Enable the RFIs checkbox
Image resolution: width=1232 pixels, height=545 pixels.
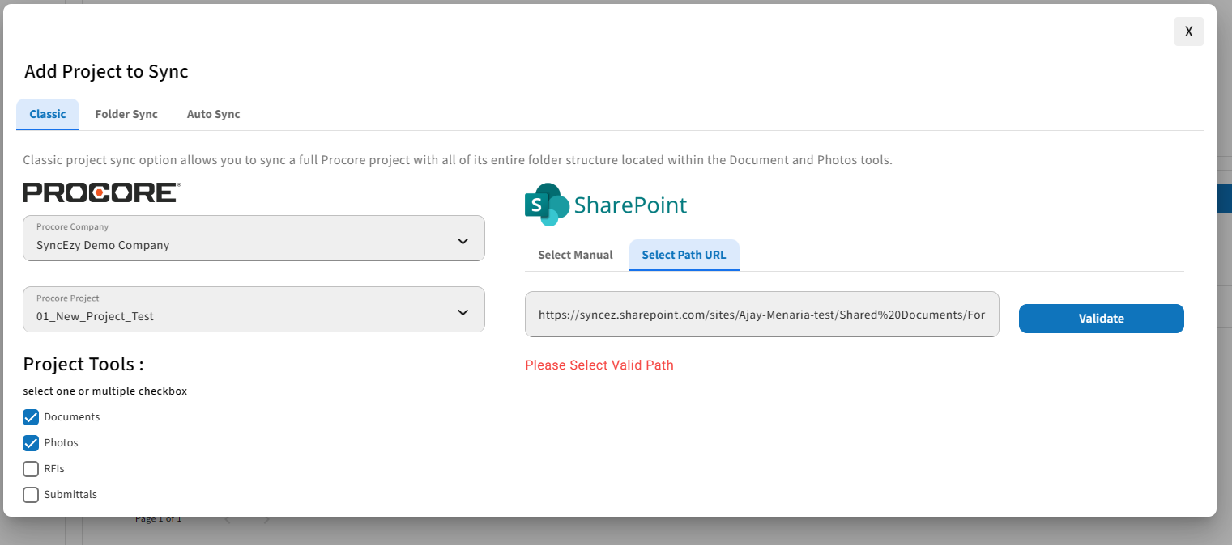tap(30, 468)
